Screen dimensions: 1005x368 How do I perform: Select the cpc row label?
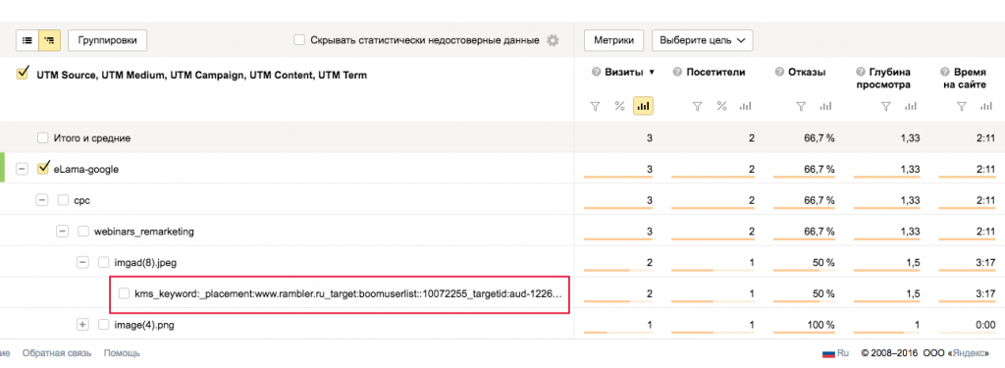pos(82,200)
